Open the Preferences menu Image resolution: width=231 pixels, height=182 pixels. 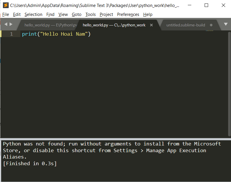(x=128, y=14)
